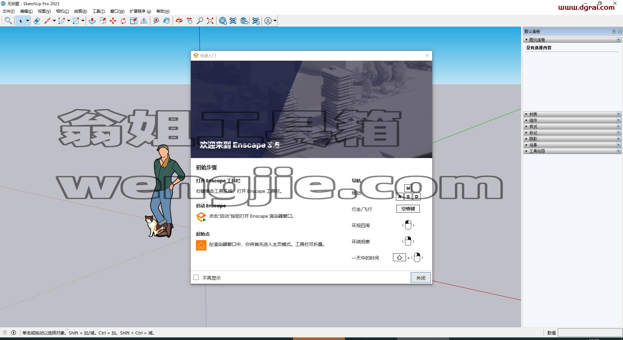Open the Rectangle tool dropdown arrow
Viewport: 623px width, 340px height.
(x=83, y=21)
